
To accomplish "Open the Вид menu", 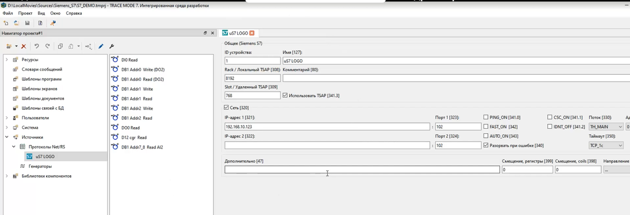I will (x=41, y=13).
